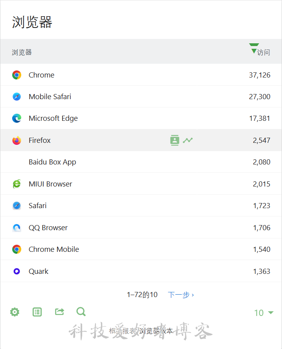The width and height of the screenshot is (282, 349).
Task: Click the QQ Browser icon
Action: click(x=17, y=228)
